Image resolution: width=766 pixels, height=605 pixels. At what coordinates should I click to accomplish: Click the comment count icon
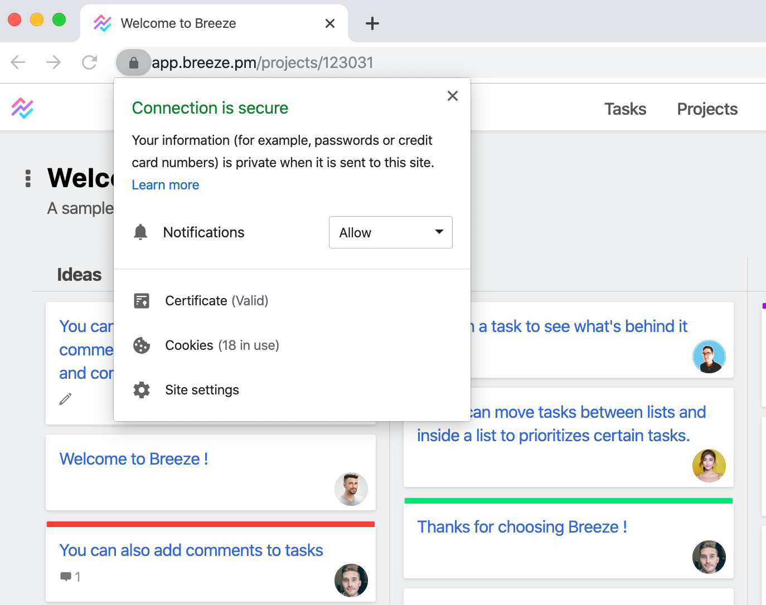pos(66,577)
